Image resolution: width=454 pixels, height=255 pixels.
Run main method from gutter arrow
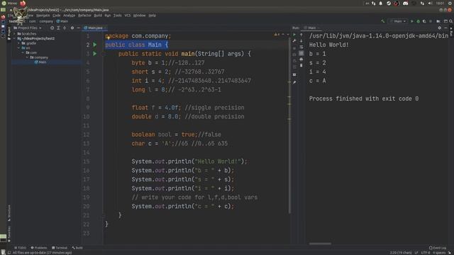click(x=95, y=54)
